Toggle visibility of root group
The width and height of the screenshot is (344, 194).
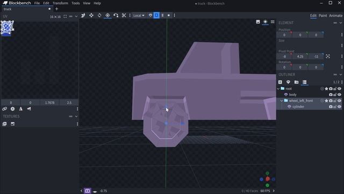click(x=339, y=88)
